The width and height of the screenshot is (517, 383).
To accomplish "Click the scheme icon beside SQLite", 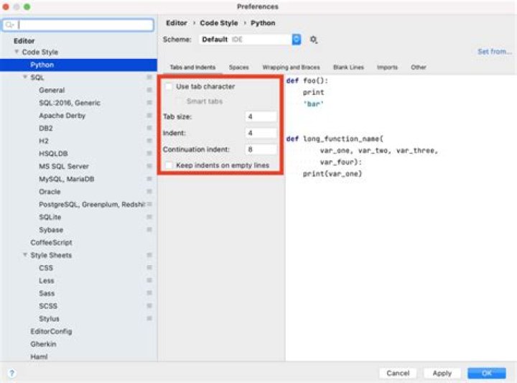I will coord(149,217).
